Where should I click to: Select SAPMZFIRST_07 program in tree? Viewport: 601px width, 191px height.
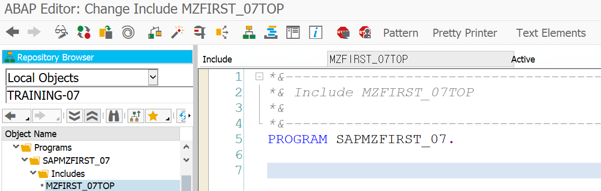76,160
